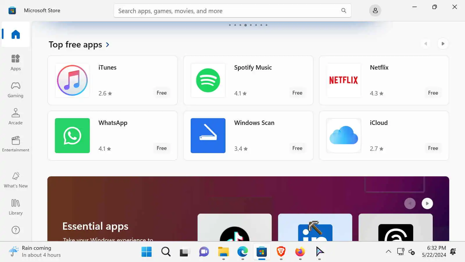Expand the Top free apps chevron

pos(108,45)
